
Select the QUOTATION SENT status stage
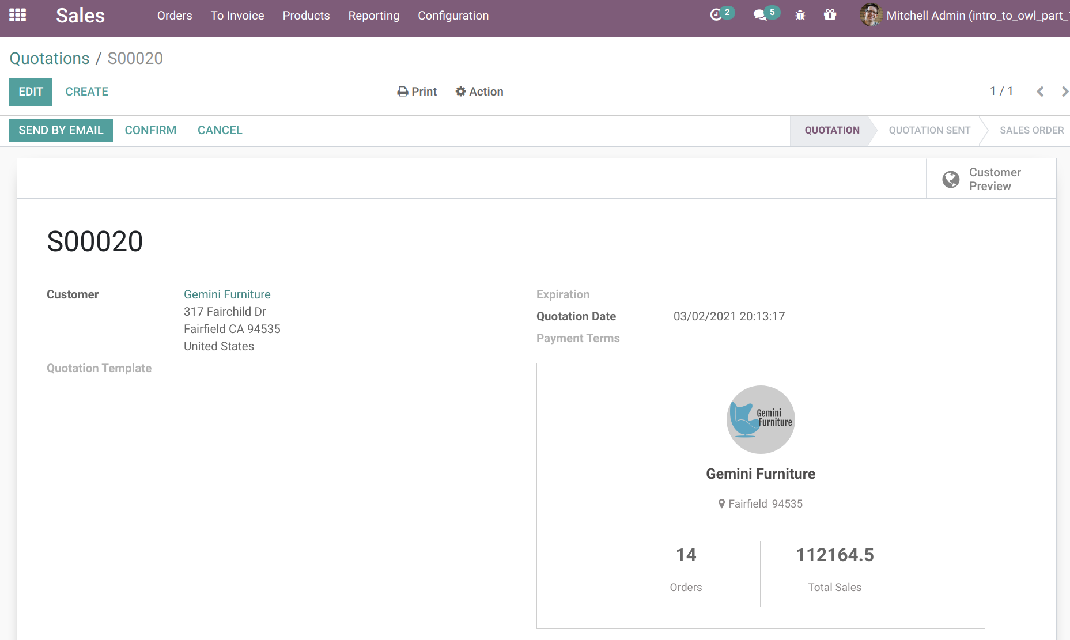tap(929, 131)
